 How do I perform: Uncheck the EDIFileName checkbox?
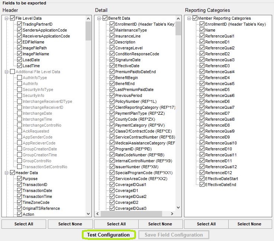(20, 42)
